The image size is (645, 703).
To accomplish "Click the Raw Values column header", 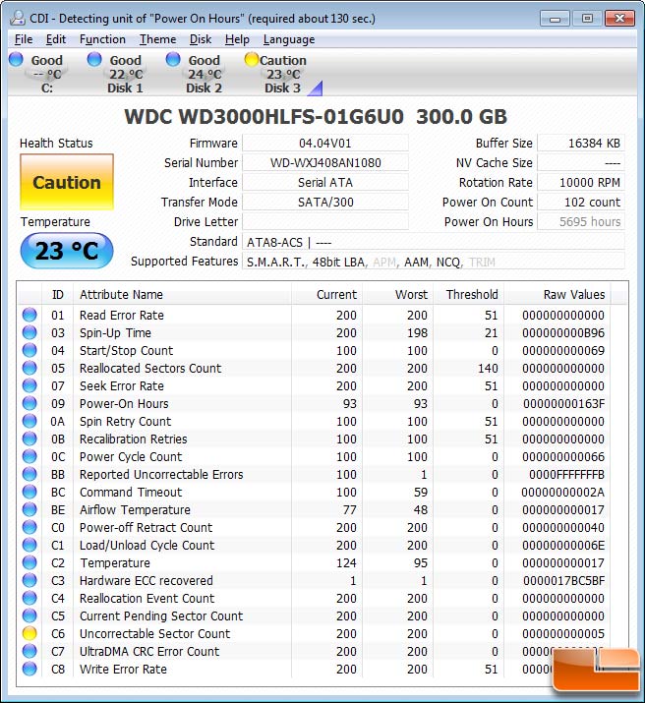I will 574,294.
